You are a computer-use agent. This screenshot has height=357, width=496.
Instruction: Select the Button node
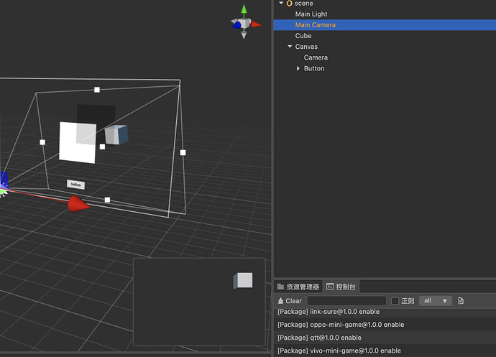point(314,68)
